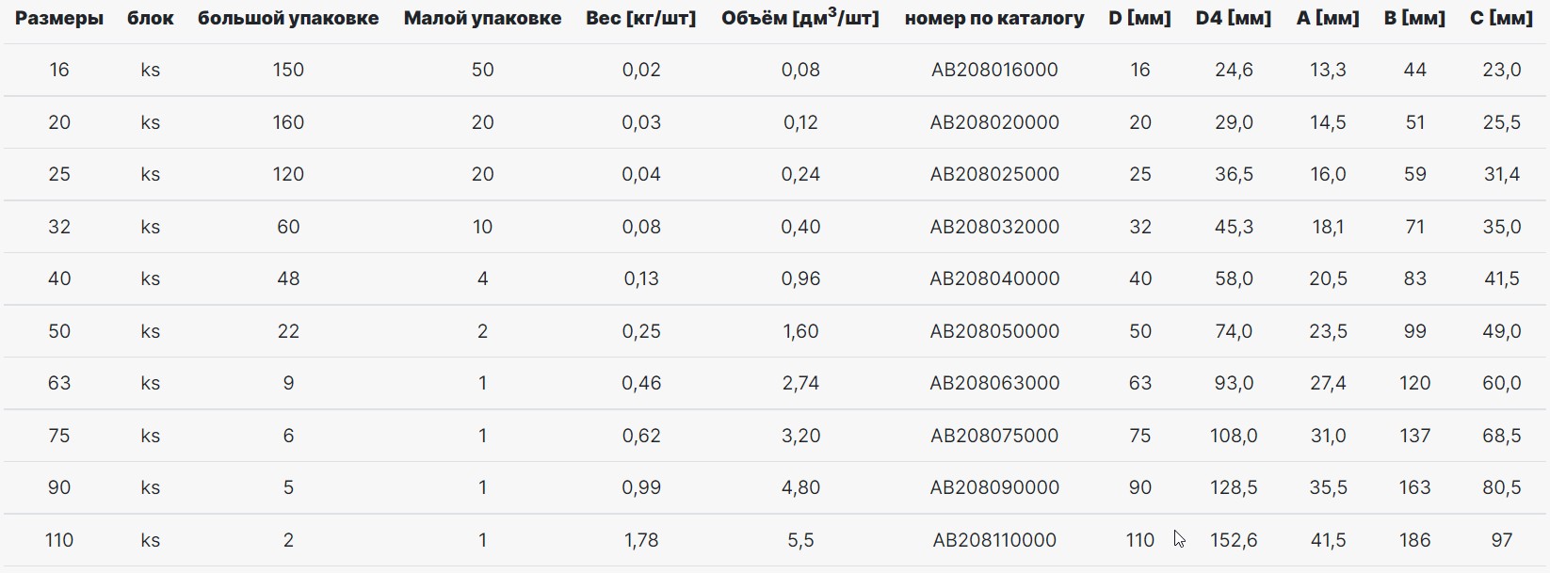Viewport: 1550px width, 573px height.
Task: Select catalog number AB208020000
Action: [994, 122]
